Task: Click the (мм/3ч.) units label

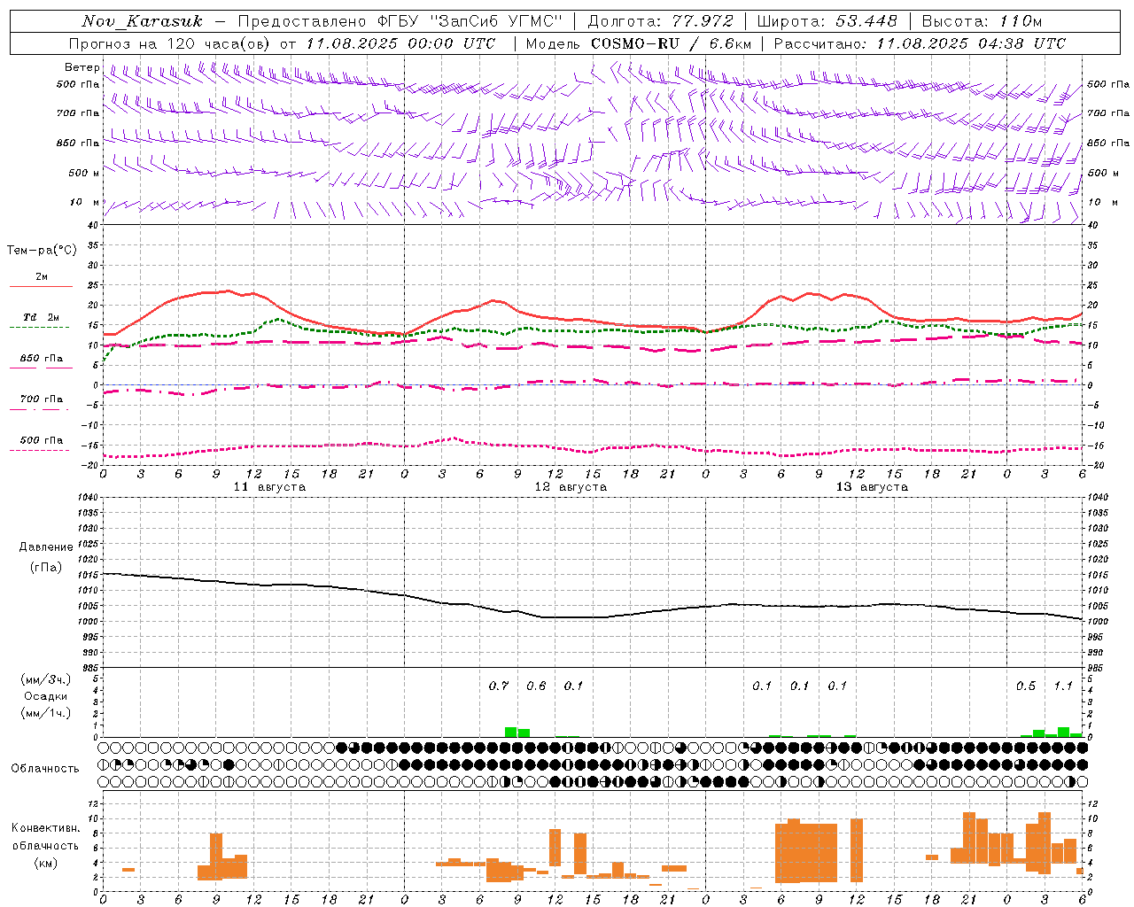Action: tap(46, 680)
